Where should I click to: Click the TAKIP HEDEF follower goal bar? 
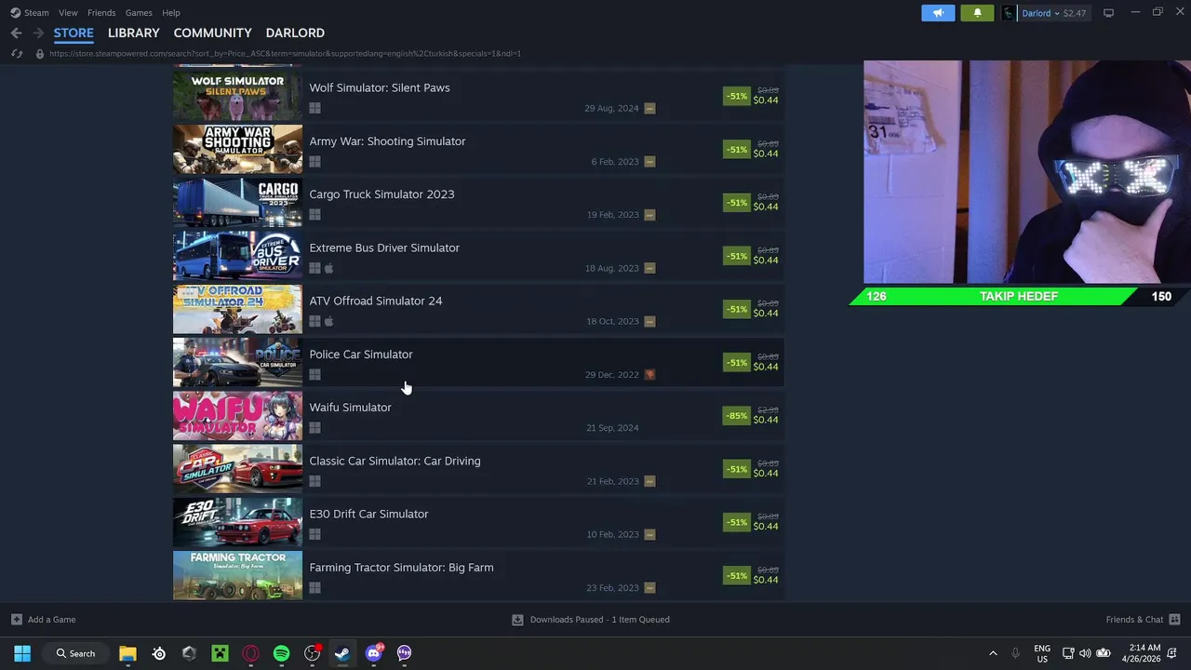coord(1018,296)
